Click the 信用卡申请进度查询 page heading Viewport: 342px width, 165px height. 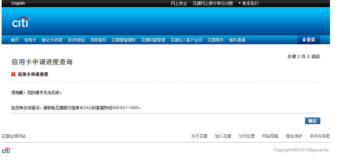[42, 62]
